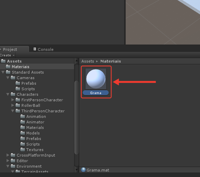The height and width of the screenshot is (177, 200).
Task: Click the Prefabs folder icon under Cameras
Action: (x=18, y=83)
